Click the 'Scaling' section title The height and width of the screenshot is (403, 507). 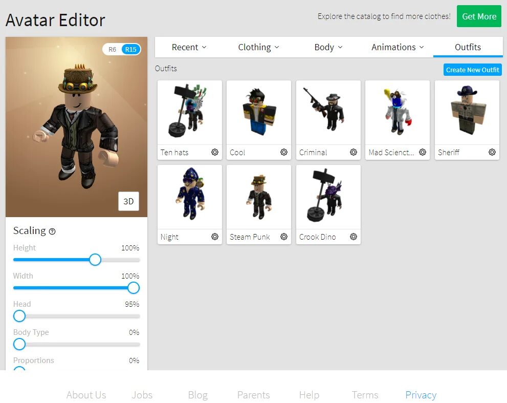tap(30, 230)
